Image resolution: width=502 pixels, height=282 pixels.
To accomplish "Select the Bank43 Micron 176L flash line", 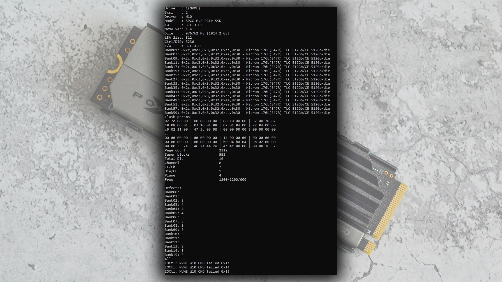I will coord(247,96).
